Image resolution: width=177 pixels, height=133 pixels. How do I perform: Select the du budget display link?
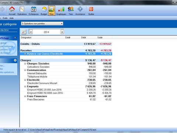pos(5,53)
